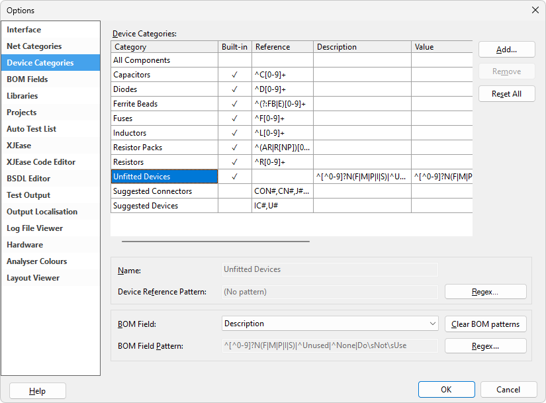Click the Help button

(37, 391)
